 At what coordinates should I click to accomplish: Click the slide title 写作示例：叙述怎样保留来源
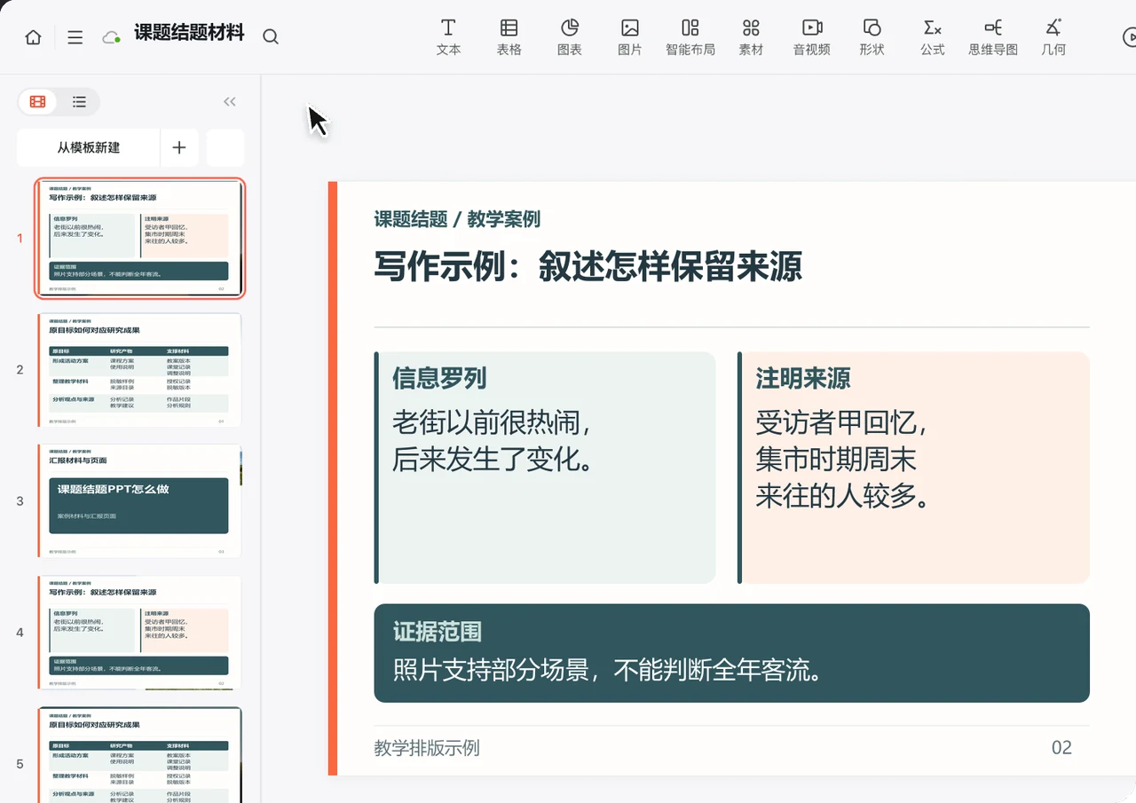pos(588,265)
